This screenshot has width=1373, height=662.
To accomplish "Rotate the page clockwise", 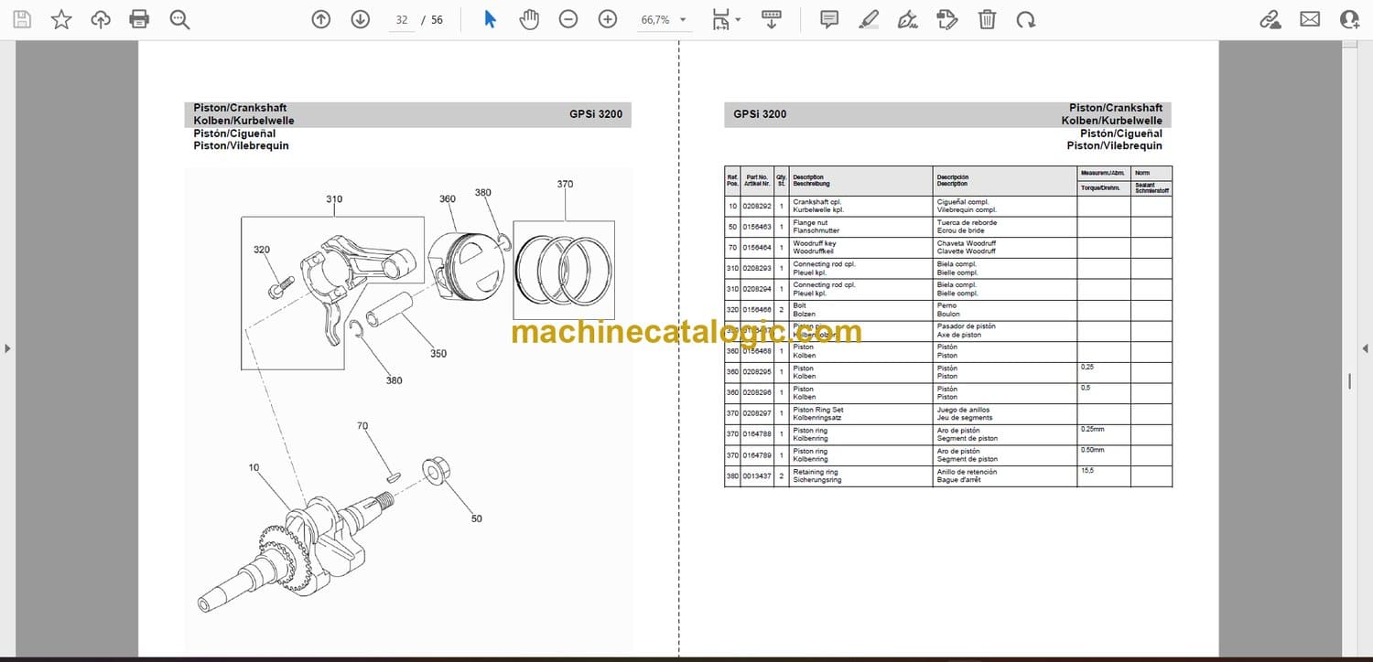I will [x=1026, y=19].
